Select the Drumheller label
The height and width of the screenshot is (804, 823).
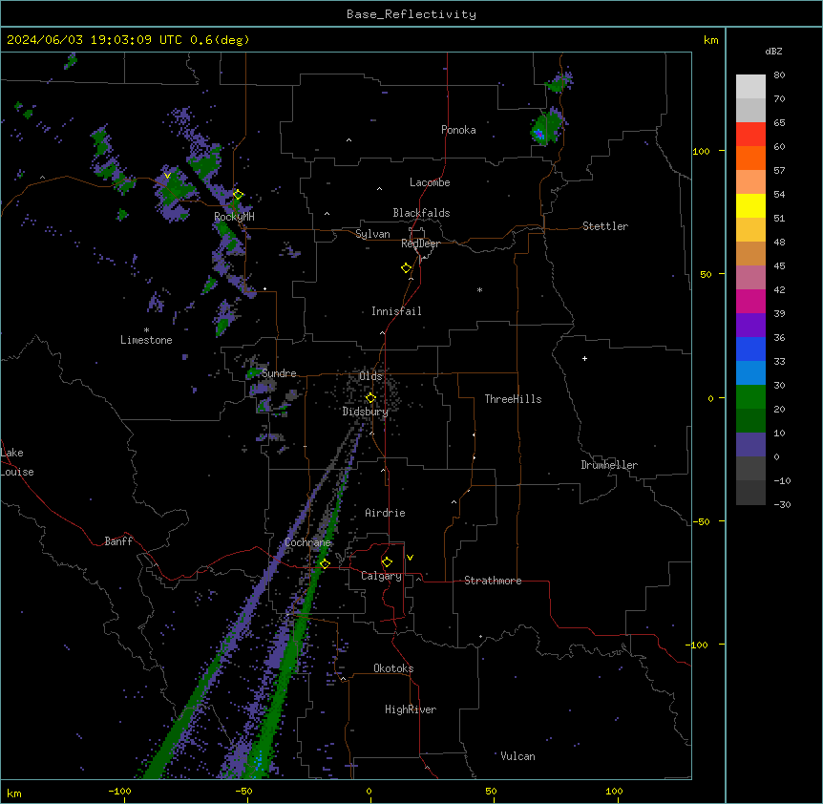coord(609,465)
